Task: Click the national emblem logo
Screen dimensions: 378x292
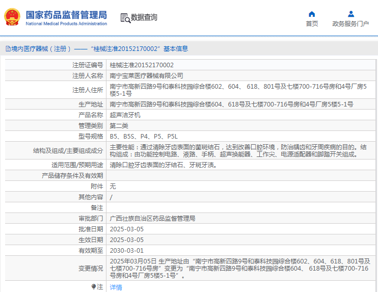Action: point(12,17)
